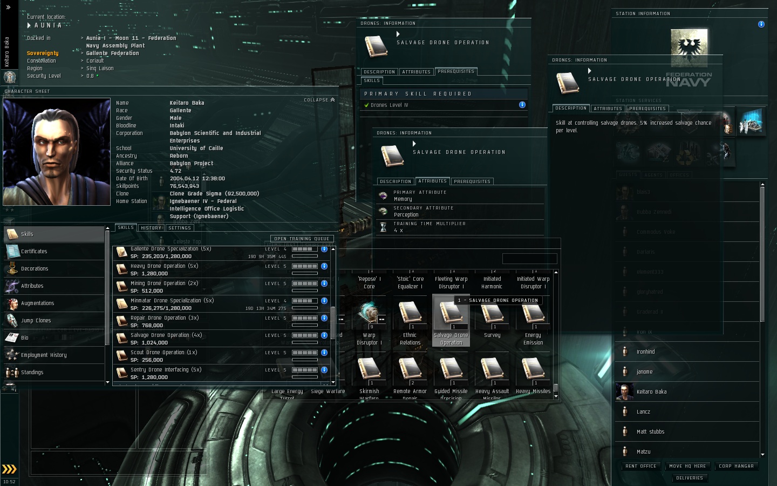Select the Warp Disruptor I item icon
The image size is (777, 486).
point(369,313)
